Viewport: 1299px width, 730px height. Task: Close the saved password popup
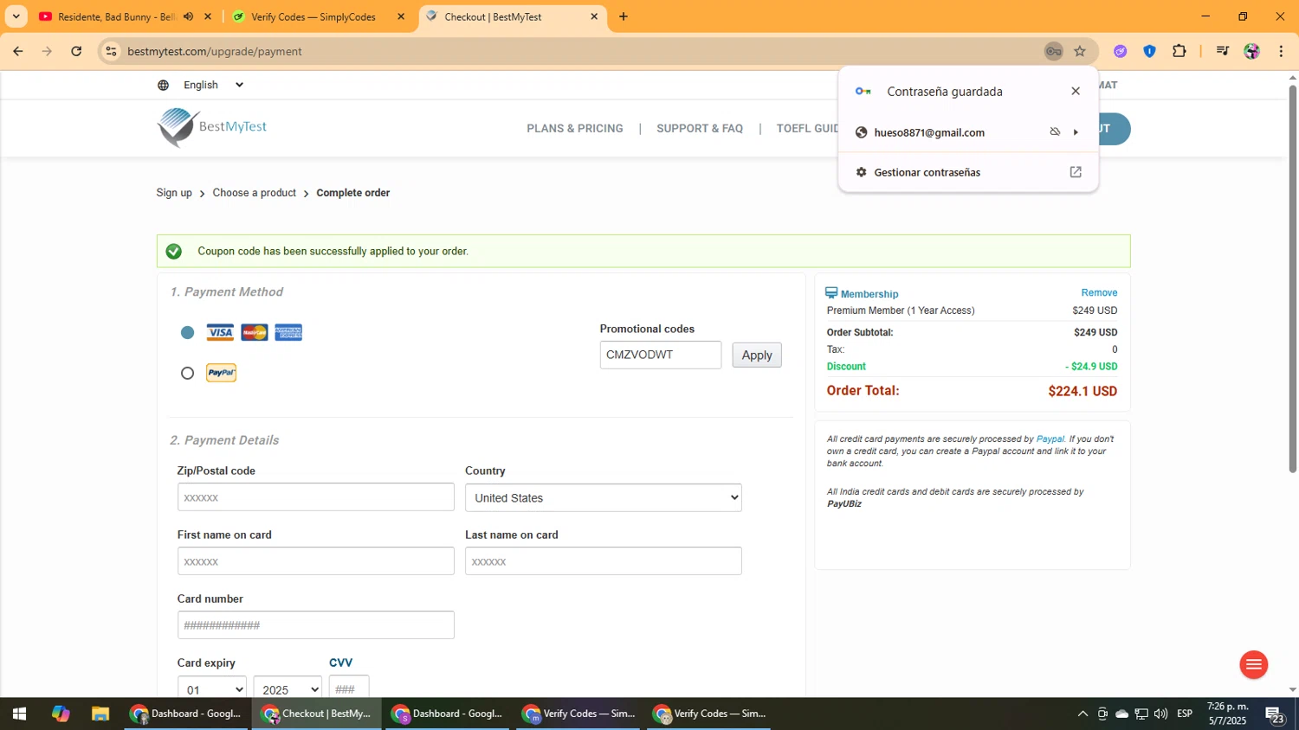[x=1076, y=91]
